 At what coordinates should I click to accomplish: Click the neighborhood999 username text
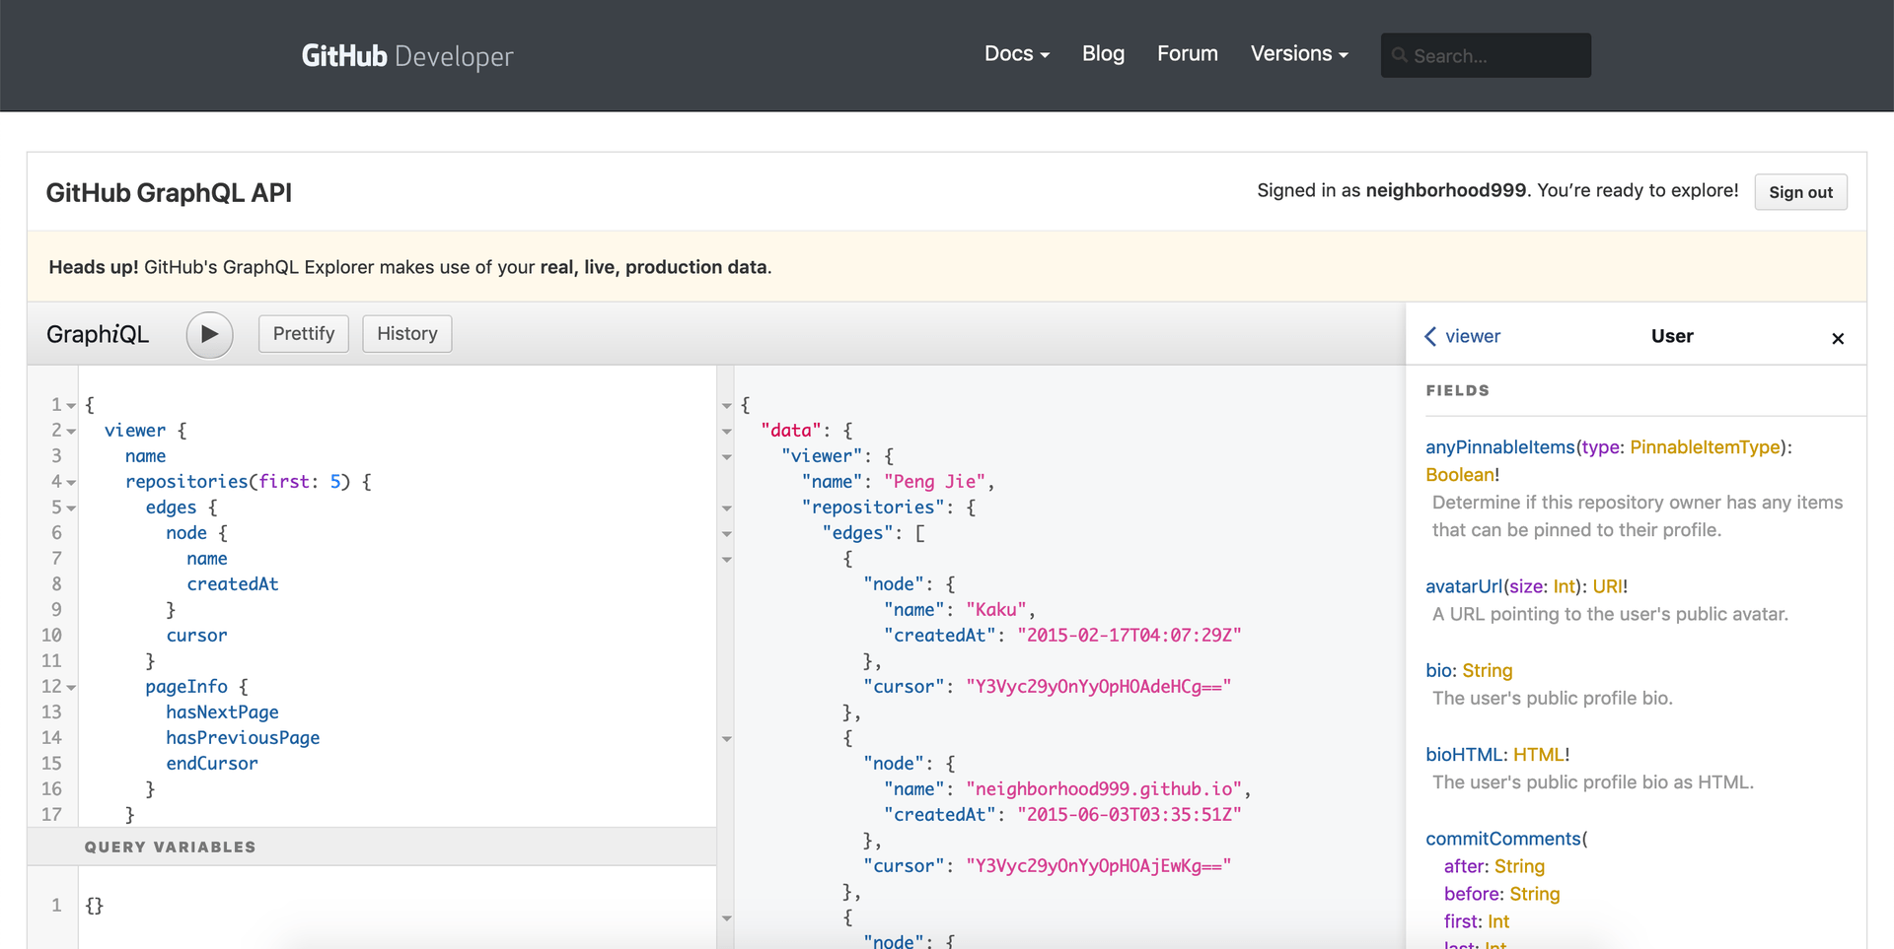pyautogui.click(x=1446, y=190)
